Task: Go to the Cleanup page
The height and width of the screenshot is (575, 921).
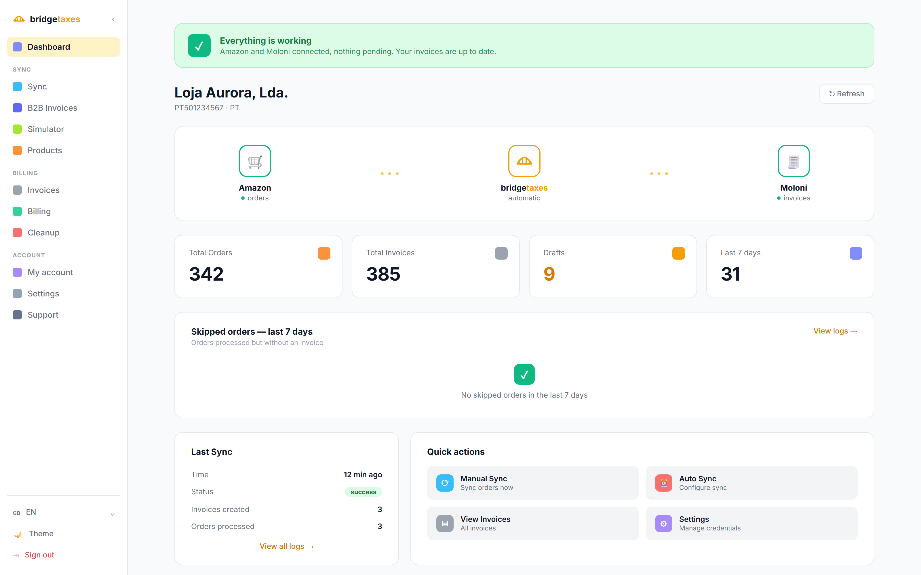Action: 64,232
